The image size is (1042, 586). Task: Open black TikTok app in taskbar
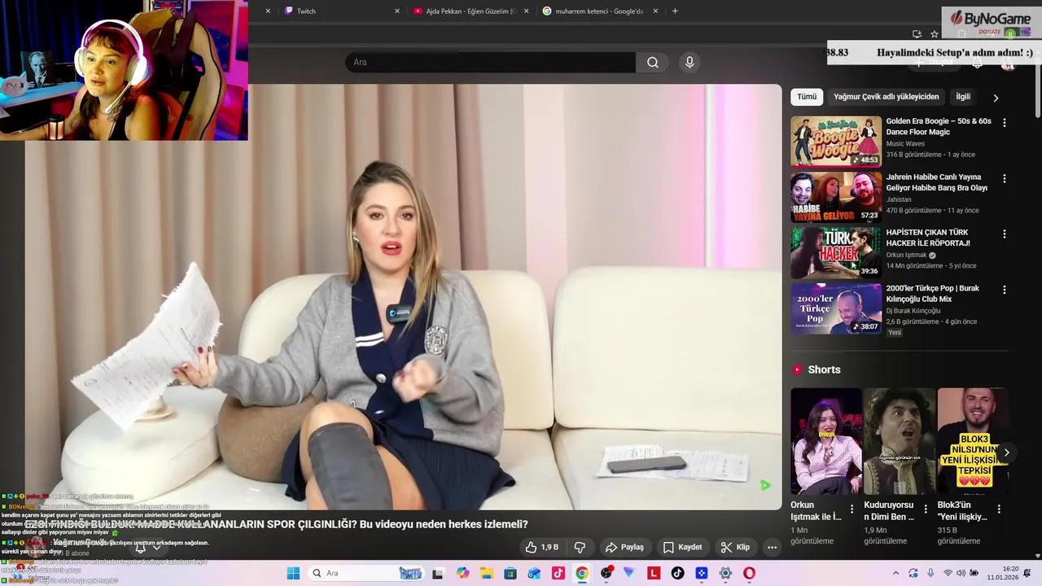(x=677, y=574)
